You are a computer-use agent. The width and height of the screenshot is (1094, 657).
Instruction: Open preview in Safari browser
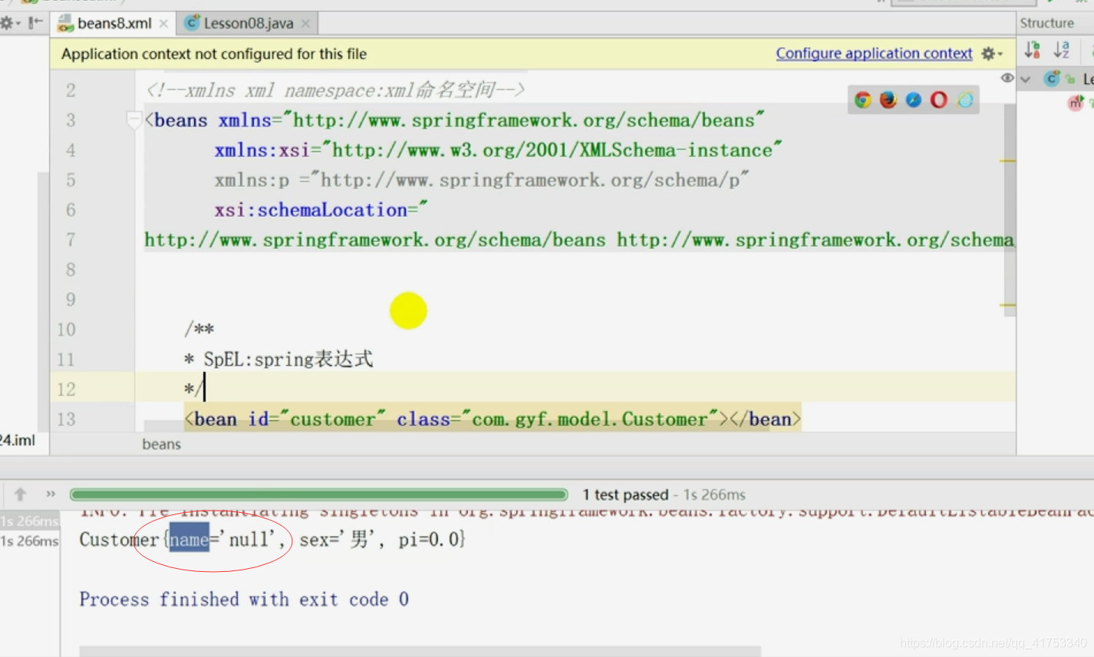click(913, 100)
